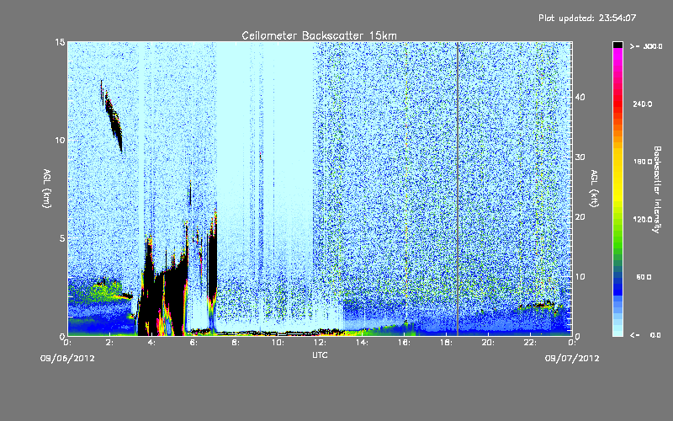Screen dimensions: 673x421
Task: Click the end date "09/07/2012"
Action: pyautogui.click(x=572, y=359)
